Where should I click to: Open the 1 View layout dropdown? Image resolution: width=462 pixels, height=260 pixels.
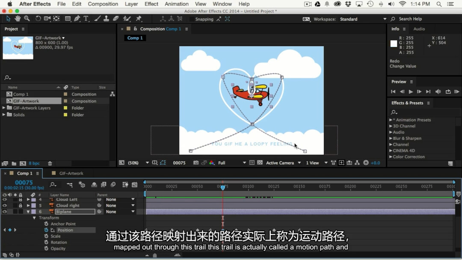point(317,163)
